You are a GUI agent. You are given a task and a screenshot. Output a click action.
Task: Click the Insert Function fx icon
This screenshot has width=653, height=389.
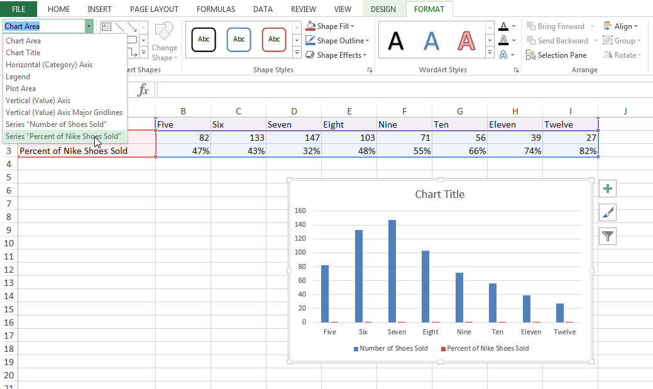coord(143,90)
